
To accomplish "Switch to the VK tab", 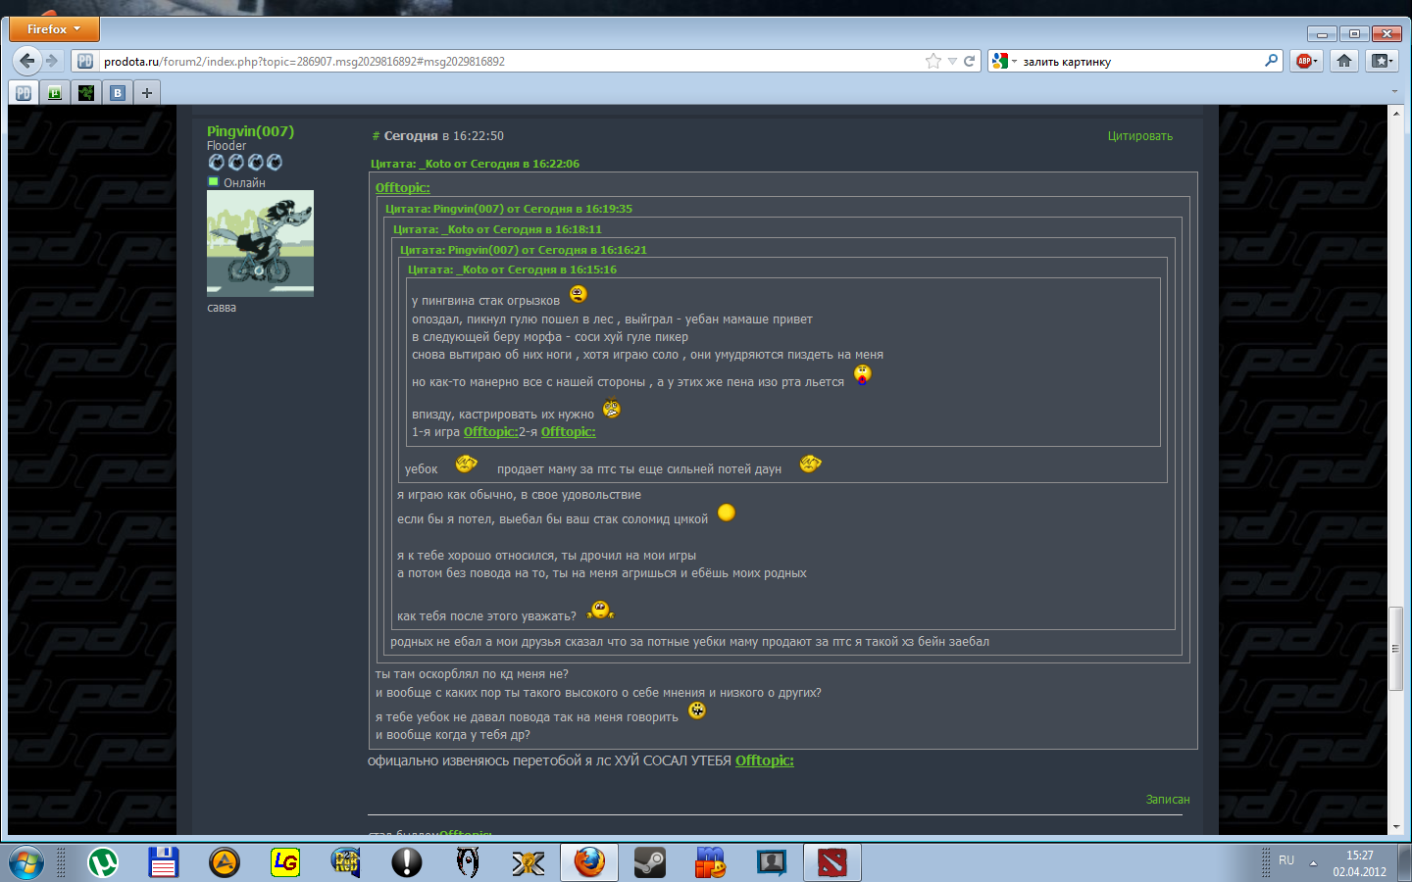I will tap(118, 93).
